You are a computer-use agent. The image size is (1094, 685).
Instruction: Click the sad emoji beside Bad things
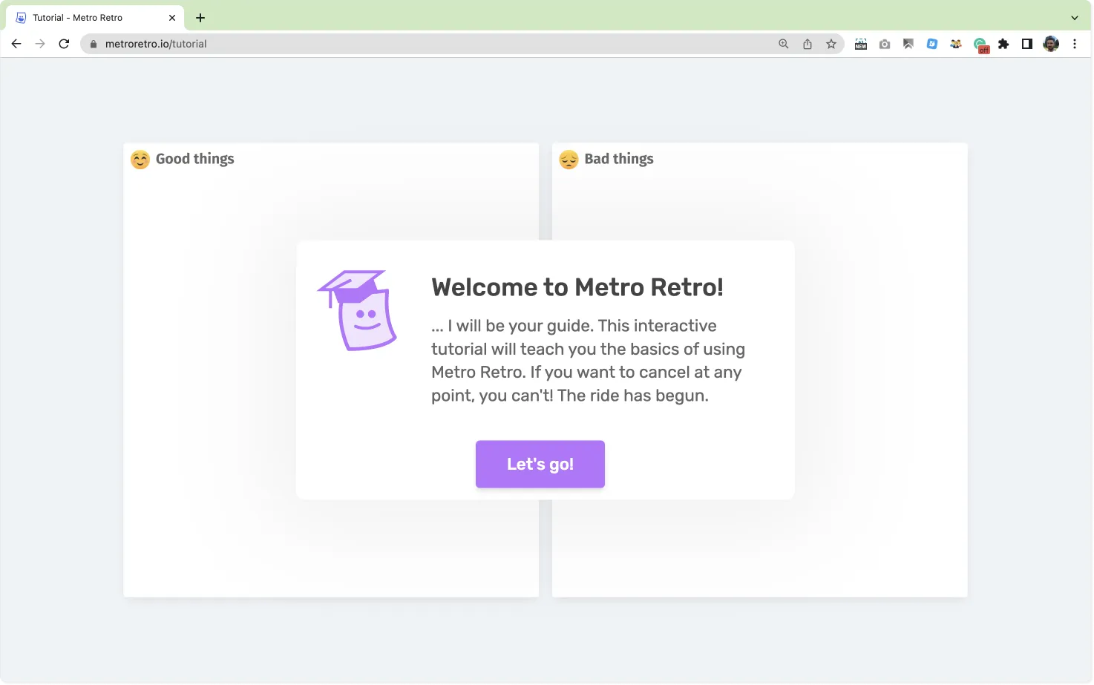click(569, 160)
